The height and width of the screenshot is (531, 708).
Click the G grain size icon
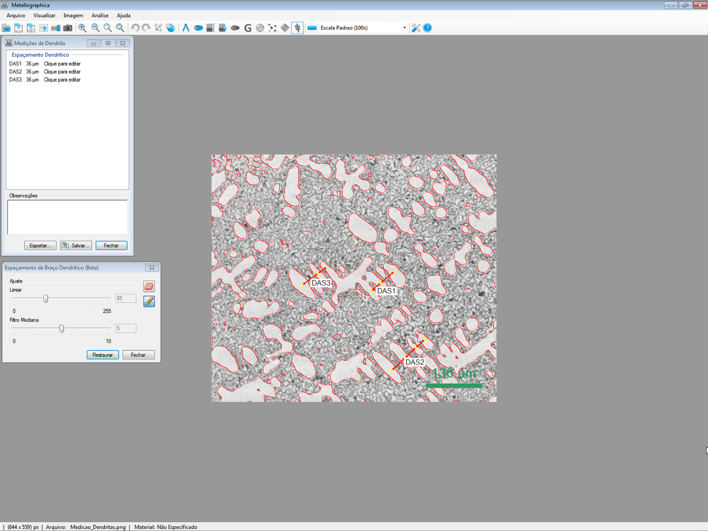(248, 28)
